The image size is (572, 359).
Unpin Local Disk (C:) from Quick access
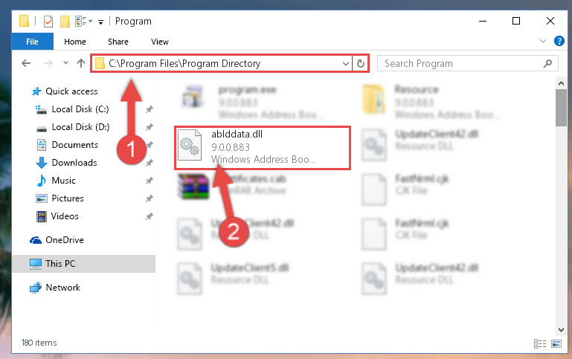click(x=150, y=109)
